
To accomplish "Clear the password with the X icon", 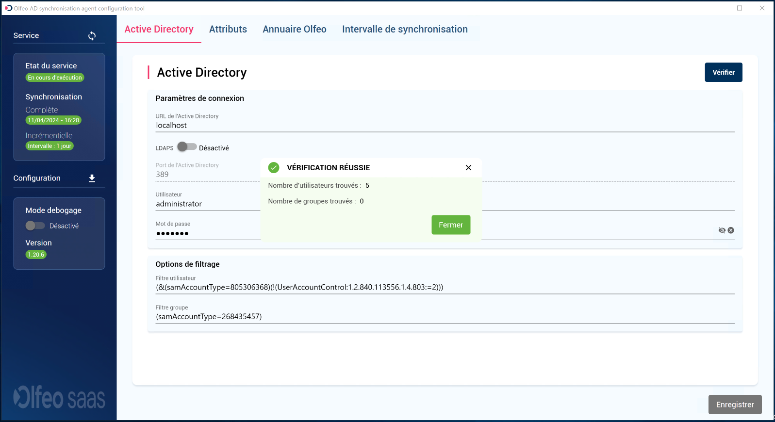I will (731, 230).
